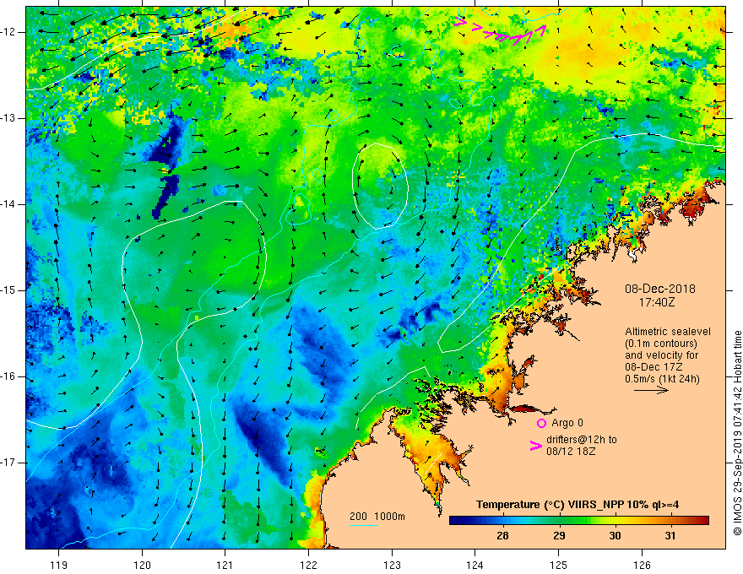Click longitude axis label '124'
Screen dimensions: 743x574
(475, 565)
